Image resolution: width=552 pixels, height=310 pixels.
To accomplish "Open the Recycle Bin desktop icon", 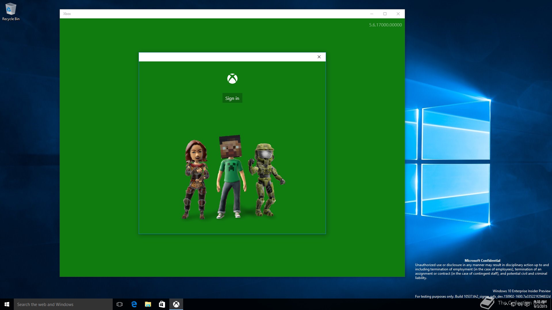I will click(11, 12).
